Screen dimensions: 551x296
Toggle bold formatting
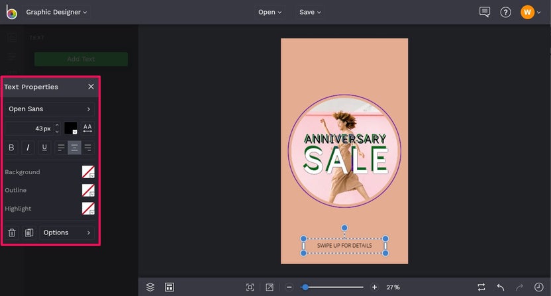(11, 148)
